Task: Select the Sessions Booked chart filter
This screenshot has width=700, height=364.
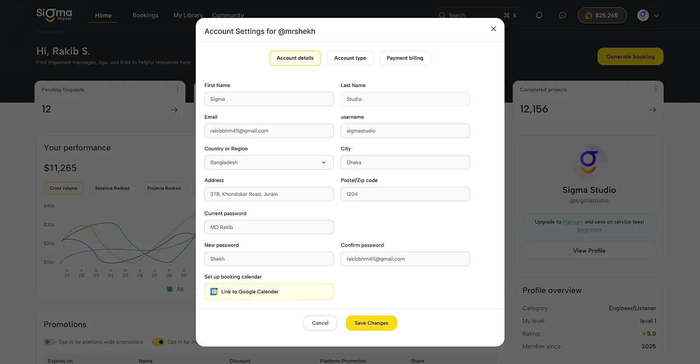Action: click(x=112, y=188)
